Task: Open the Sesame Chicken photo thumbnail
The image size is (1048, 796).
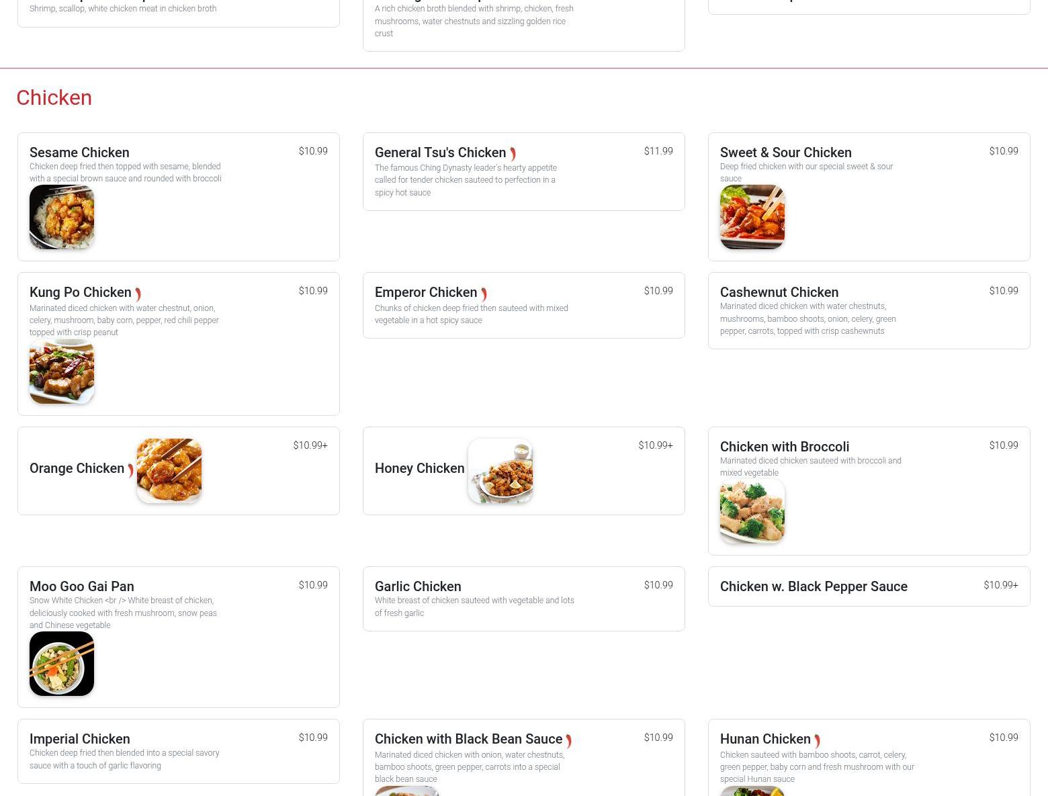Action: point(62,217)
